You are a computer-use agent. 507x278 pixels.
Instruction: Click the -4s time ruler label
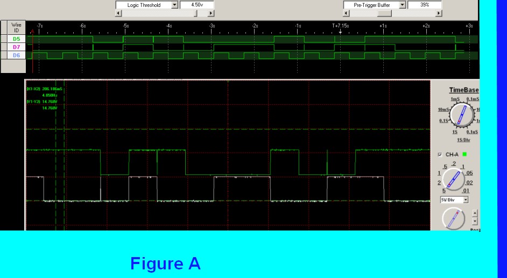pos(168,25)
